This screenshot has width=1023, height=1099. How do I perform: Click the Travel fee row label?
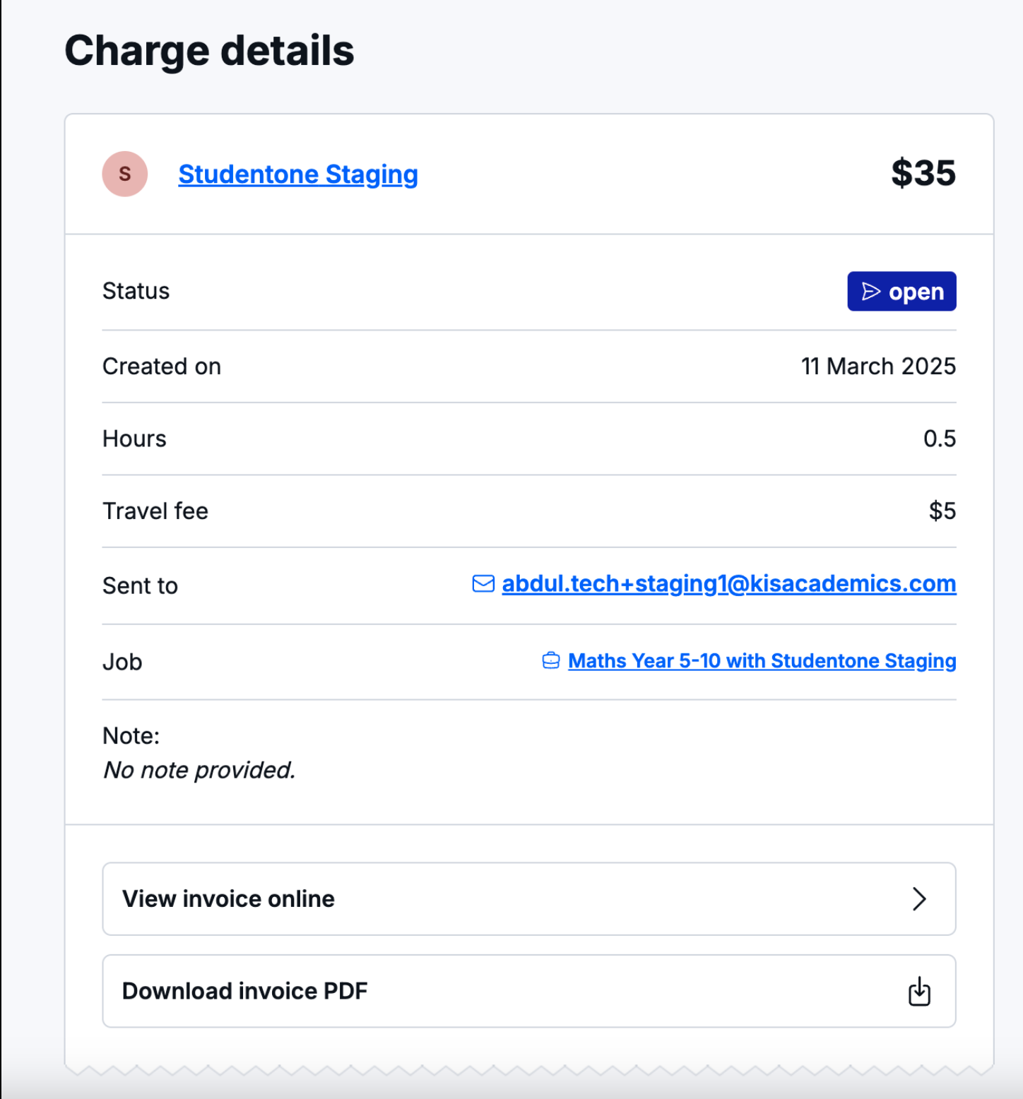point(155,511)
